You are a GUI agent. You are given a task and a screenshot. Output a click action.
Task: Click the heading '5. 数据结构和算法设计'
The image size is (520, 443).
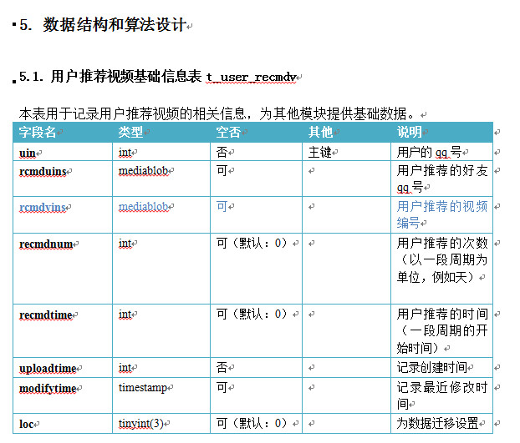coord(103,24)
